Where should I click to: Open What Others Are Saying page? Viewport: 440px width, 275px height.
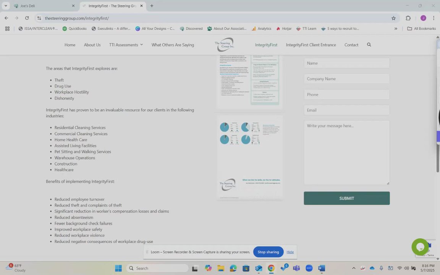click(x=173, y=45)
